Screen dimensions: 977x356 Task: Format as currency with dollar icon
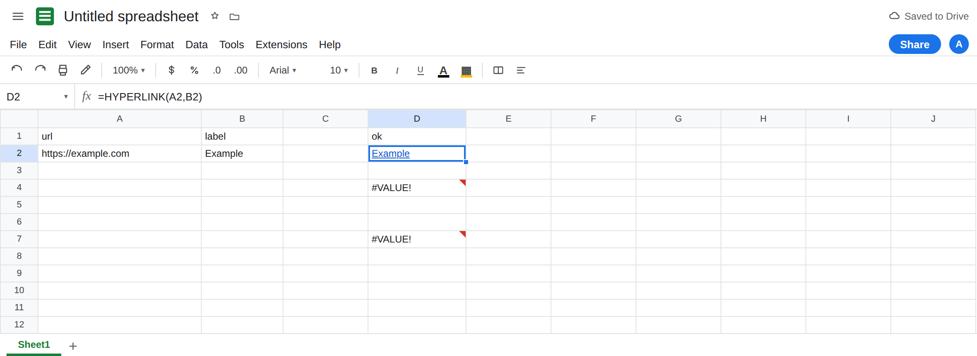[172, 70]
